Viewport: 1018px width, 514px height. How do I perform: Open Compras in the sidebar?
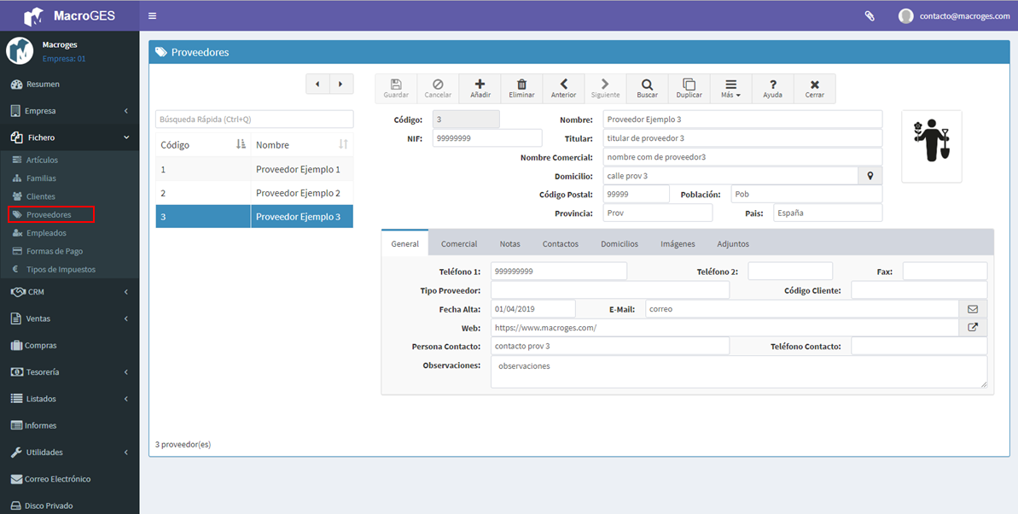tap(69, 345)
